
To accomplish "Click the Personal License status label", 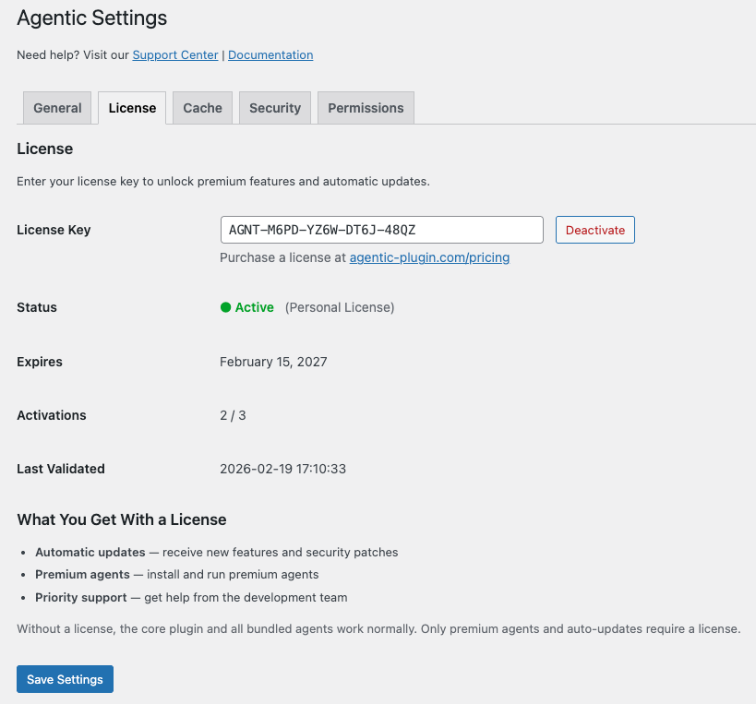I will [x=340, y=307].
